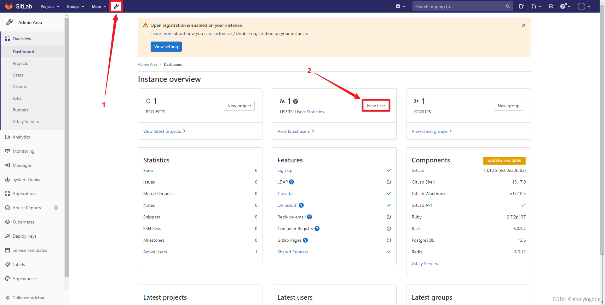This screenshot has width=605, height=305.
Task: Click the Reply by email help icon
Action: click(309, 217)
